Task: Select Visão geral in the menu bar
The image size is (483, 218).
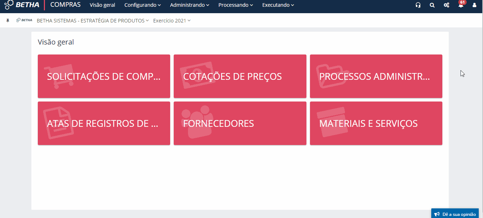Action: tap(102, 5)
